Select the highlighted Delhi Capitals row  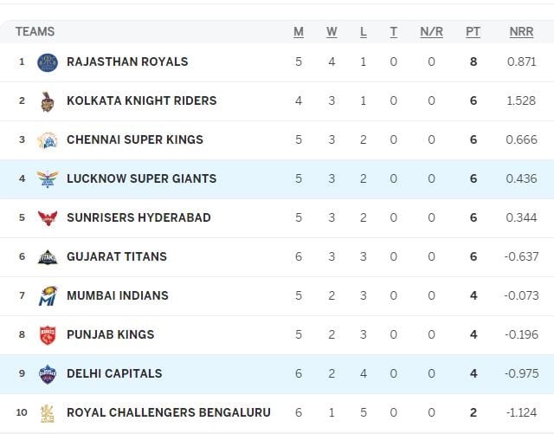point(277,374)
